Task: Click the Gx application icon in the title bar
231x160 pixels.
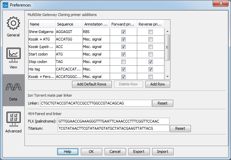Action: [5, 5]
